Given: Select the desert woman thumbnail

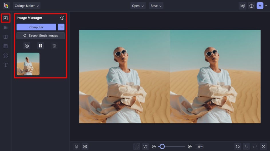Looking at the screenshot, I should [28, 64].
